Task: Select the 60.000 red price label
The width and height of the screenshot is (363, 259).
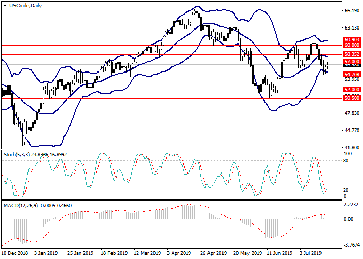Action: click(351, 45)
